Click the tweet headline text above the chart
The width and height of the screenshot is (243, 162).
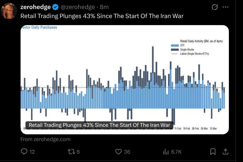[x=102, y=16]
